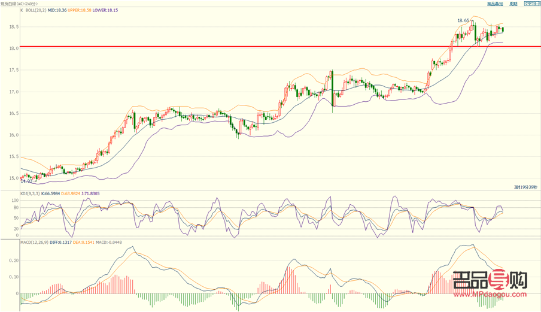Viewport: 541px width, 312px height.
Task: Open the 商品叠加 link
Action: click(495, 4)
